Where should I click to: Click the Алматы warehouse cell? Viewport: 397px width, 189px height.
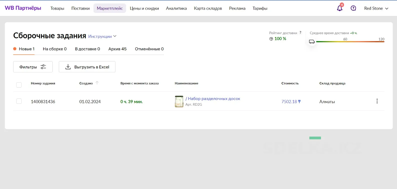(327, 102)
